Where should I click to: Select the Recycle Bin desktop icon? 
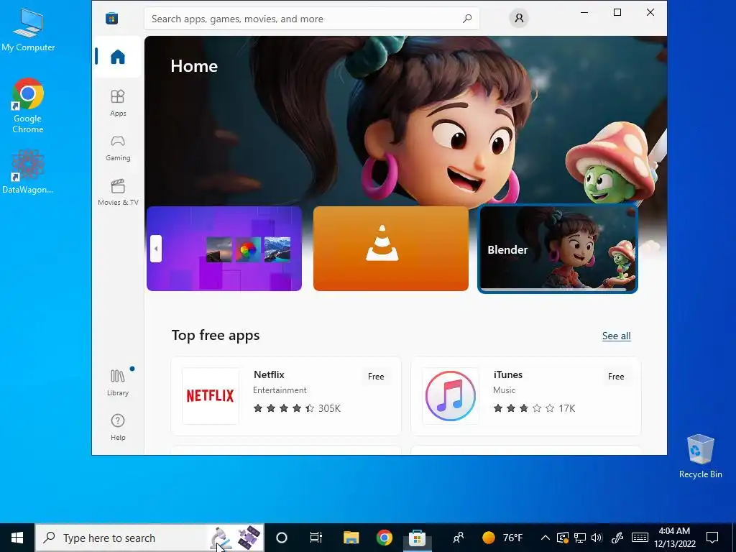pyautogui.click(x=700, y=456)
